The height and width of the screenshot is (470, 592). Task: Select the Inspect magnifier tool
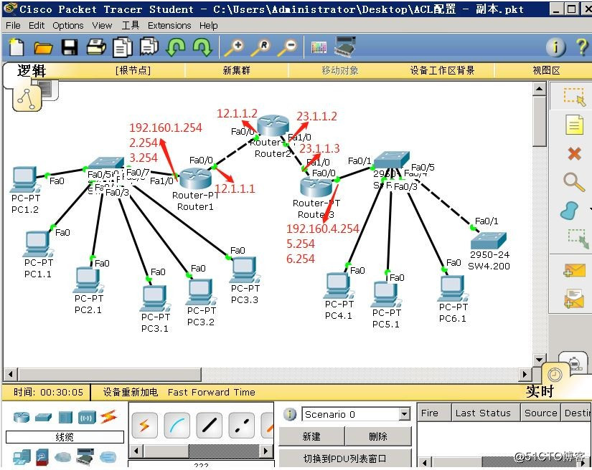[574, 183]
